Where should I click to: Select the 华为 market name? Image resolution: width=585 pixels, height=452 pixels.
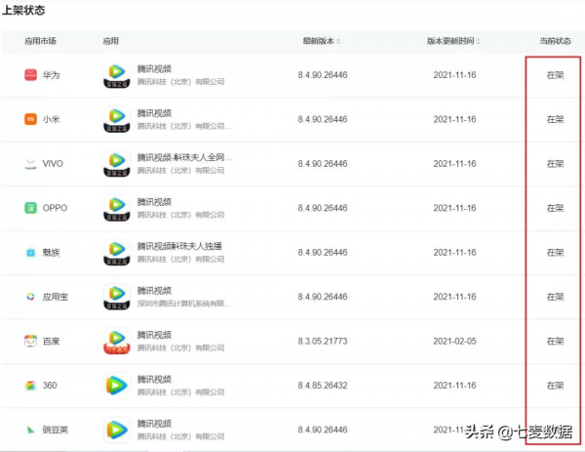click(x=51, y=75)
